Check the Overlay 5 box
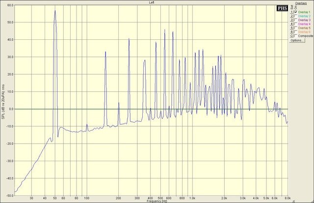This screenshot has height=203, width=314. coord(295,28)
